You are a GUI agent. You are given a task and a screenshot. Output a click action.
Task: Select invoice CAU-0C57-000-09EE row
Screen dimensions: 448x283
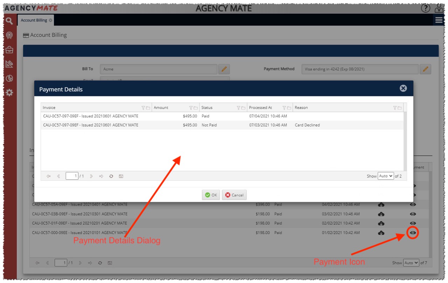[229, 233]
